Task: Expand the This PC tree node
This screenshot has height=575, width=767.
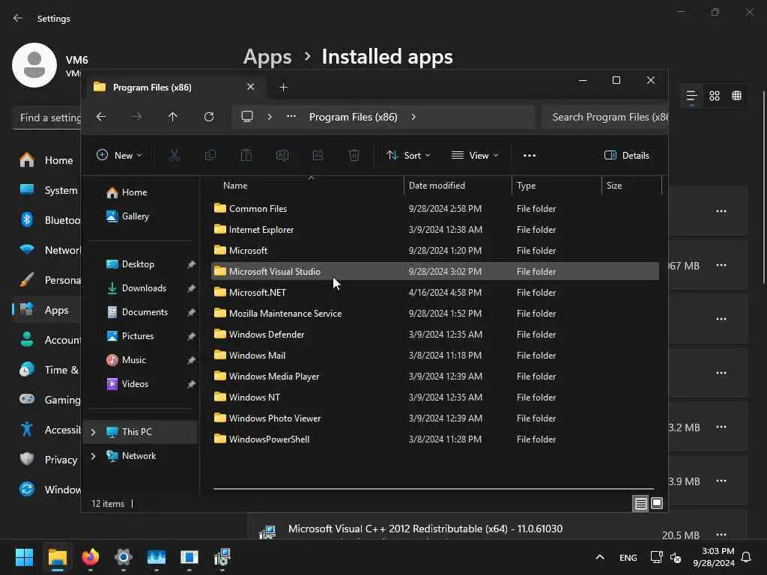Action: coord(93,432)
